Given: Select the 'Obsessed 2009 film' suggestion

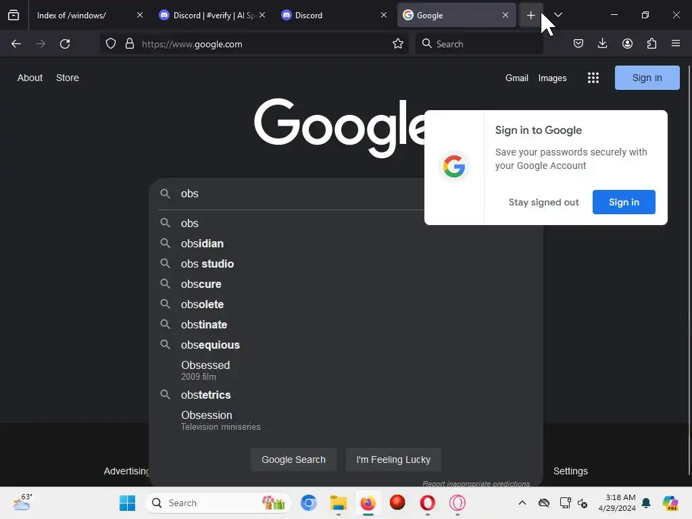Looking at the screenshot, I should pyautogui.click(x=346, y=370).
